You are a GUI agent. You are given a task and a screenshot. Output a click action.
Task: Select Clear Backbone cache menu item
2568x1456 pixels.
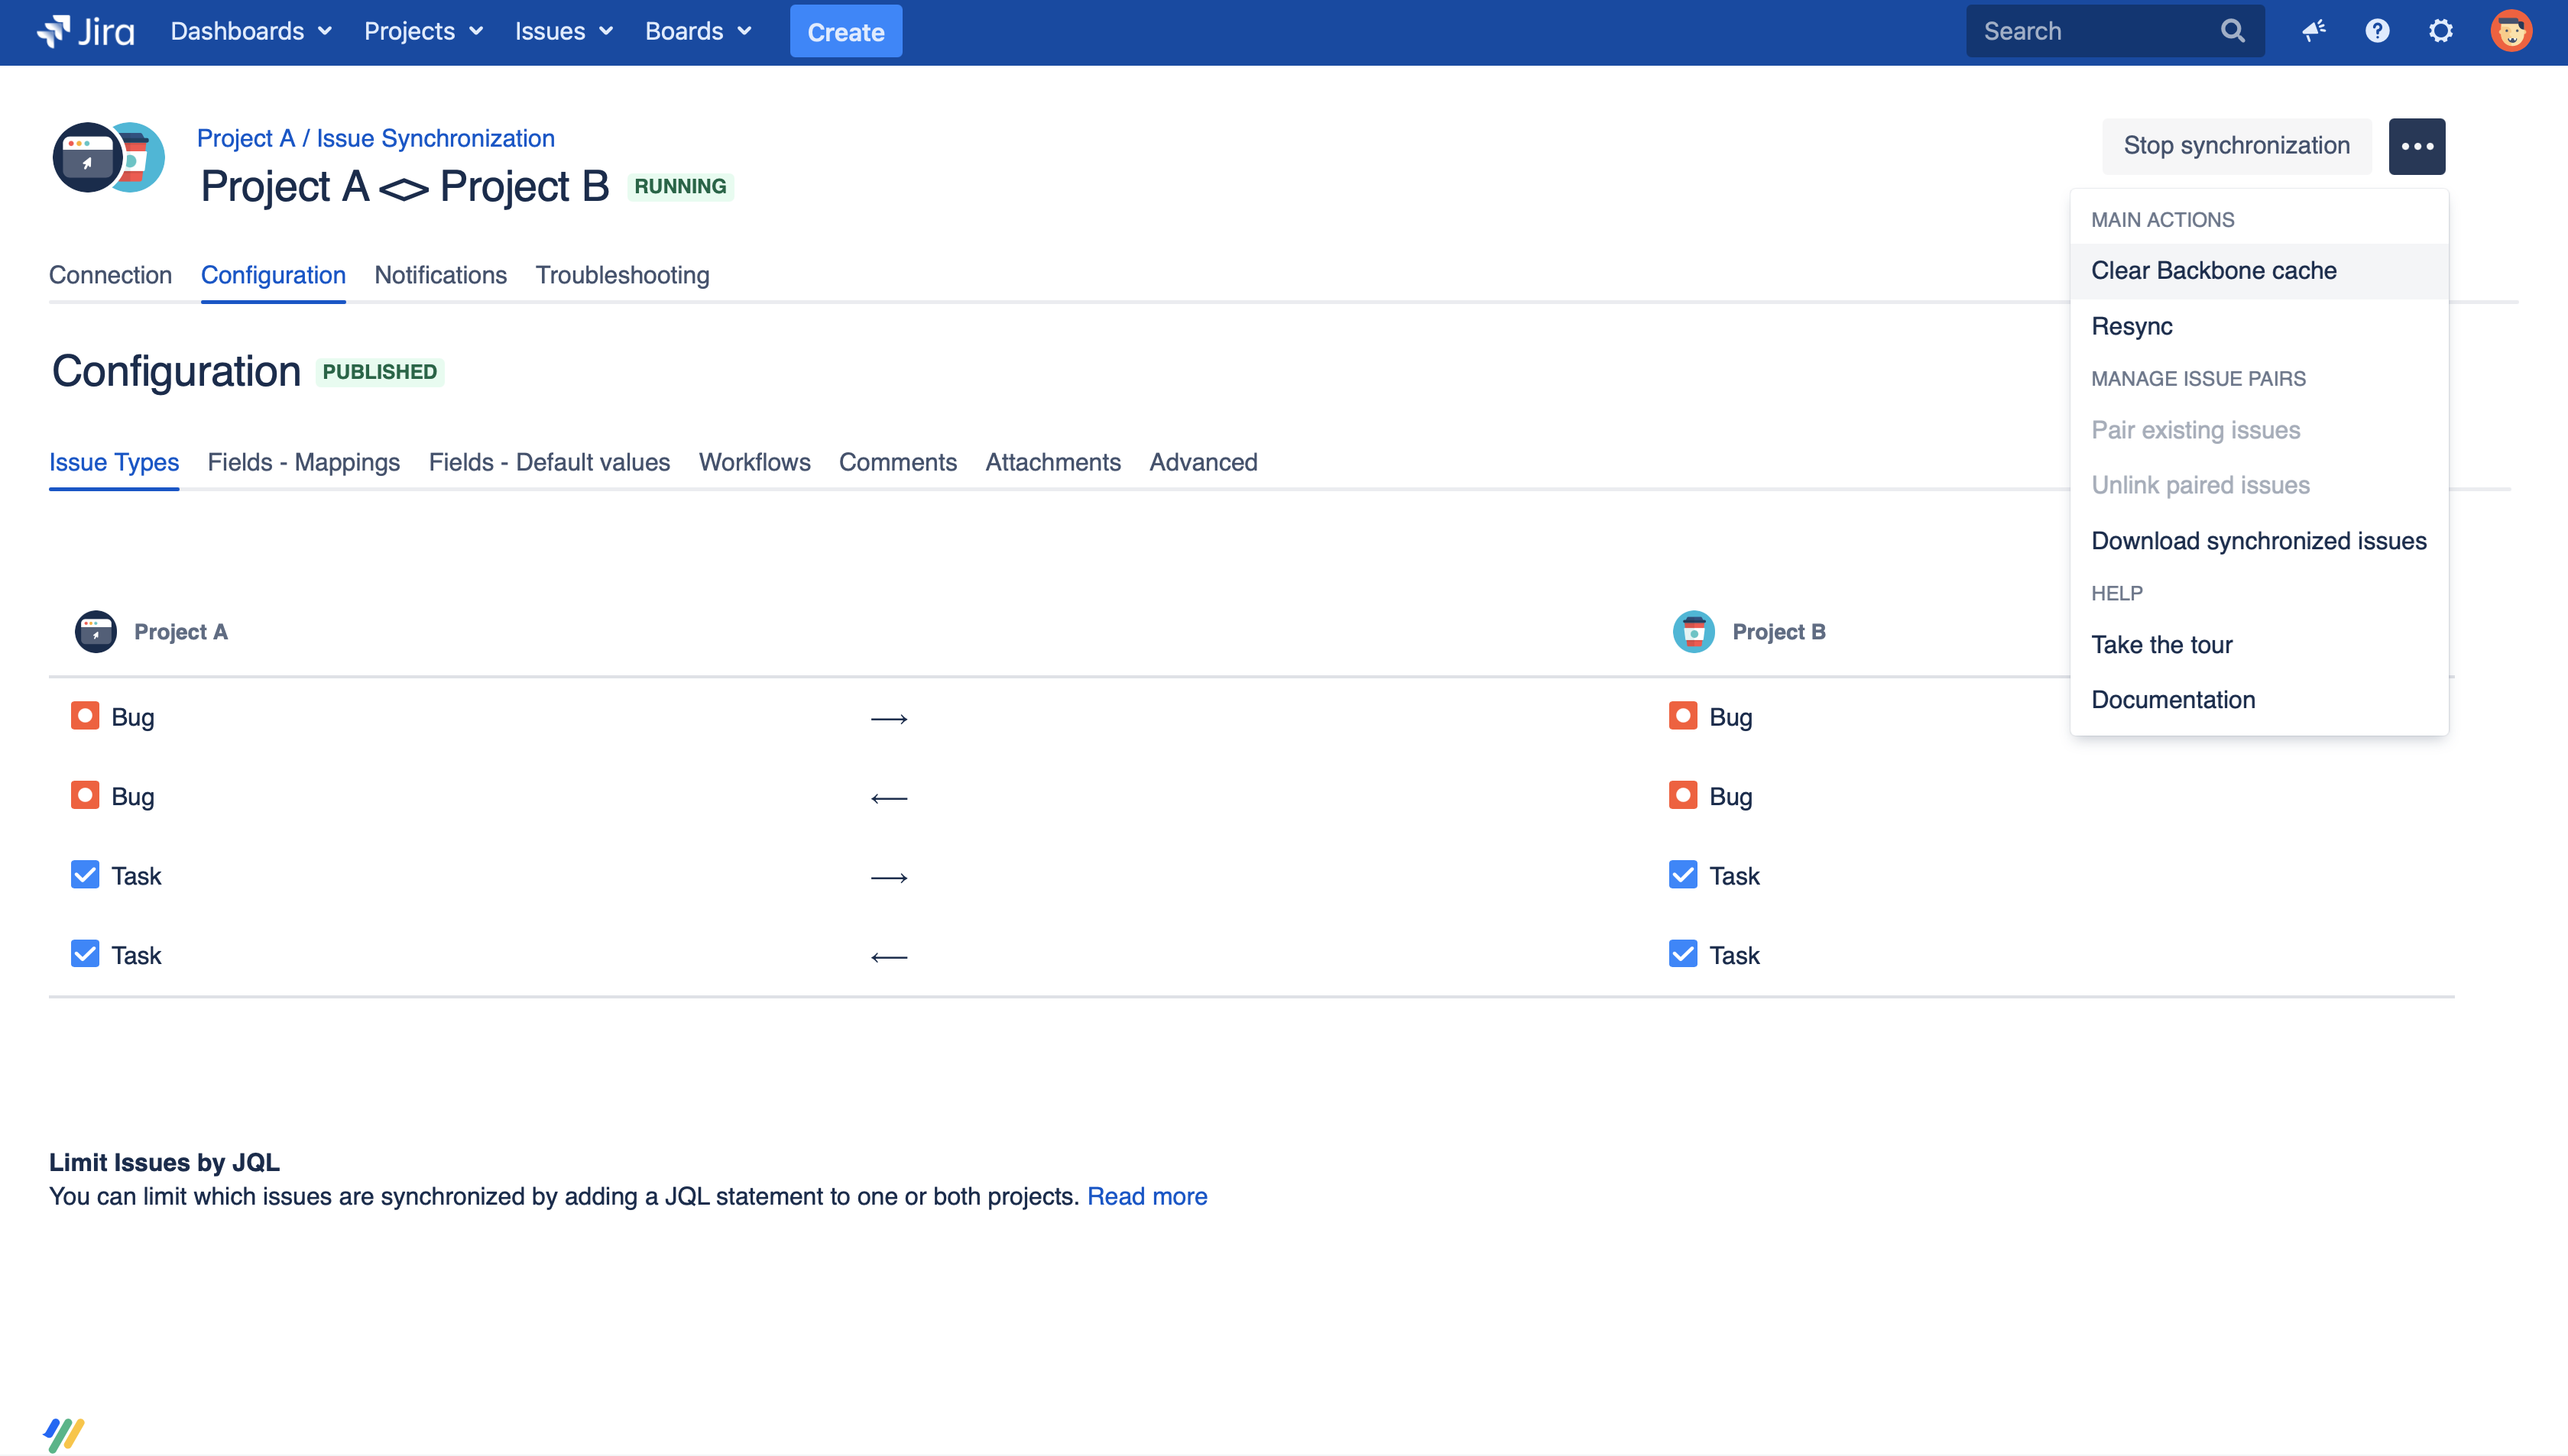point(2213,271)
